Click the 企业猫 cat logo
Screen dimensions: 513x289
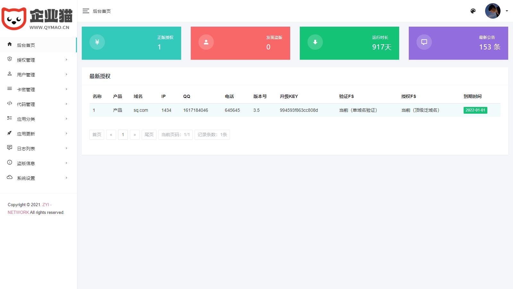click(x=37, y=19)
